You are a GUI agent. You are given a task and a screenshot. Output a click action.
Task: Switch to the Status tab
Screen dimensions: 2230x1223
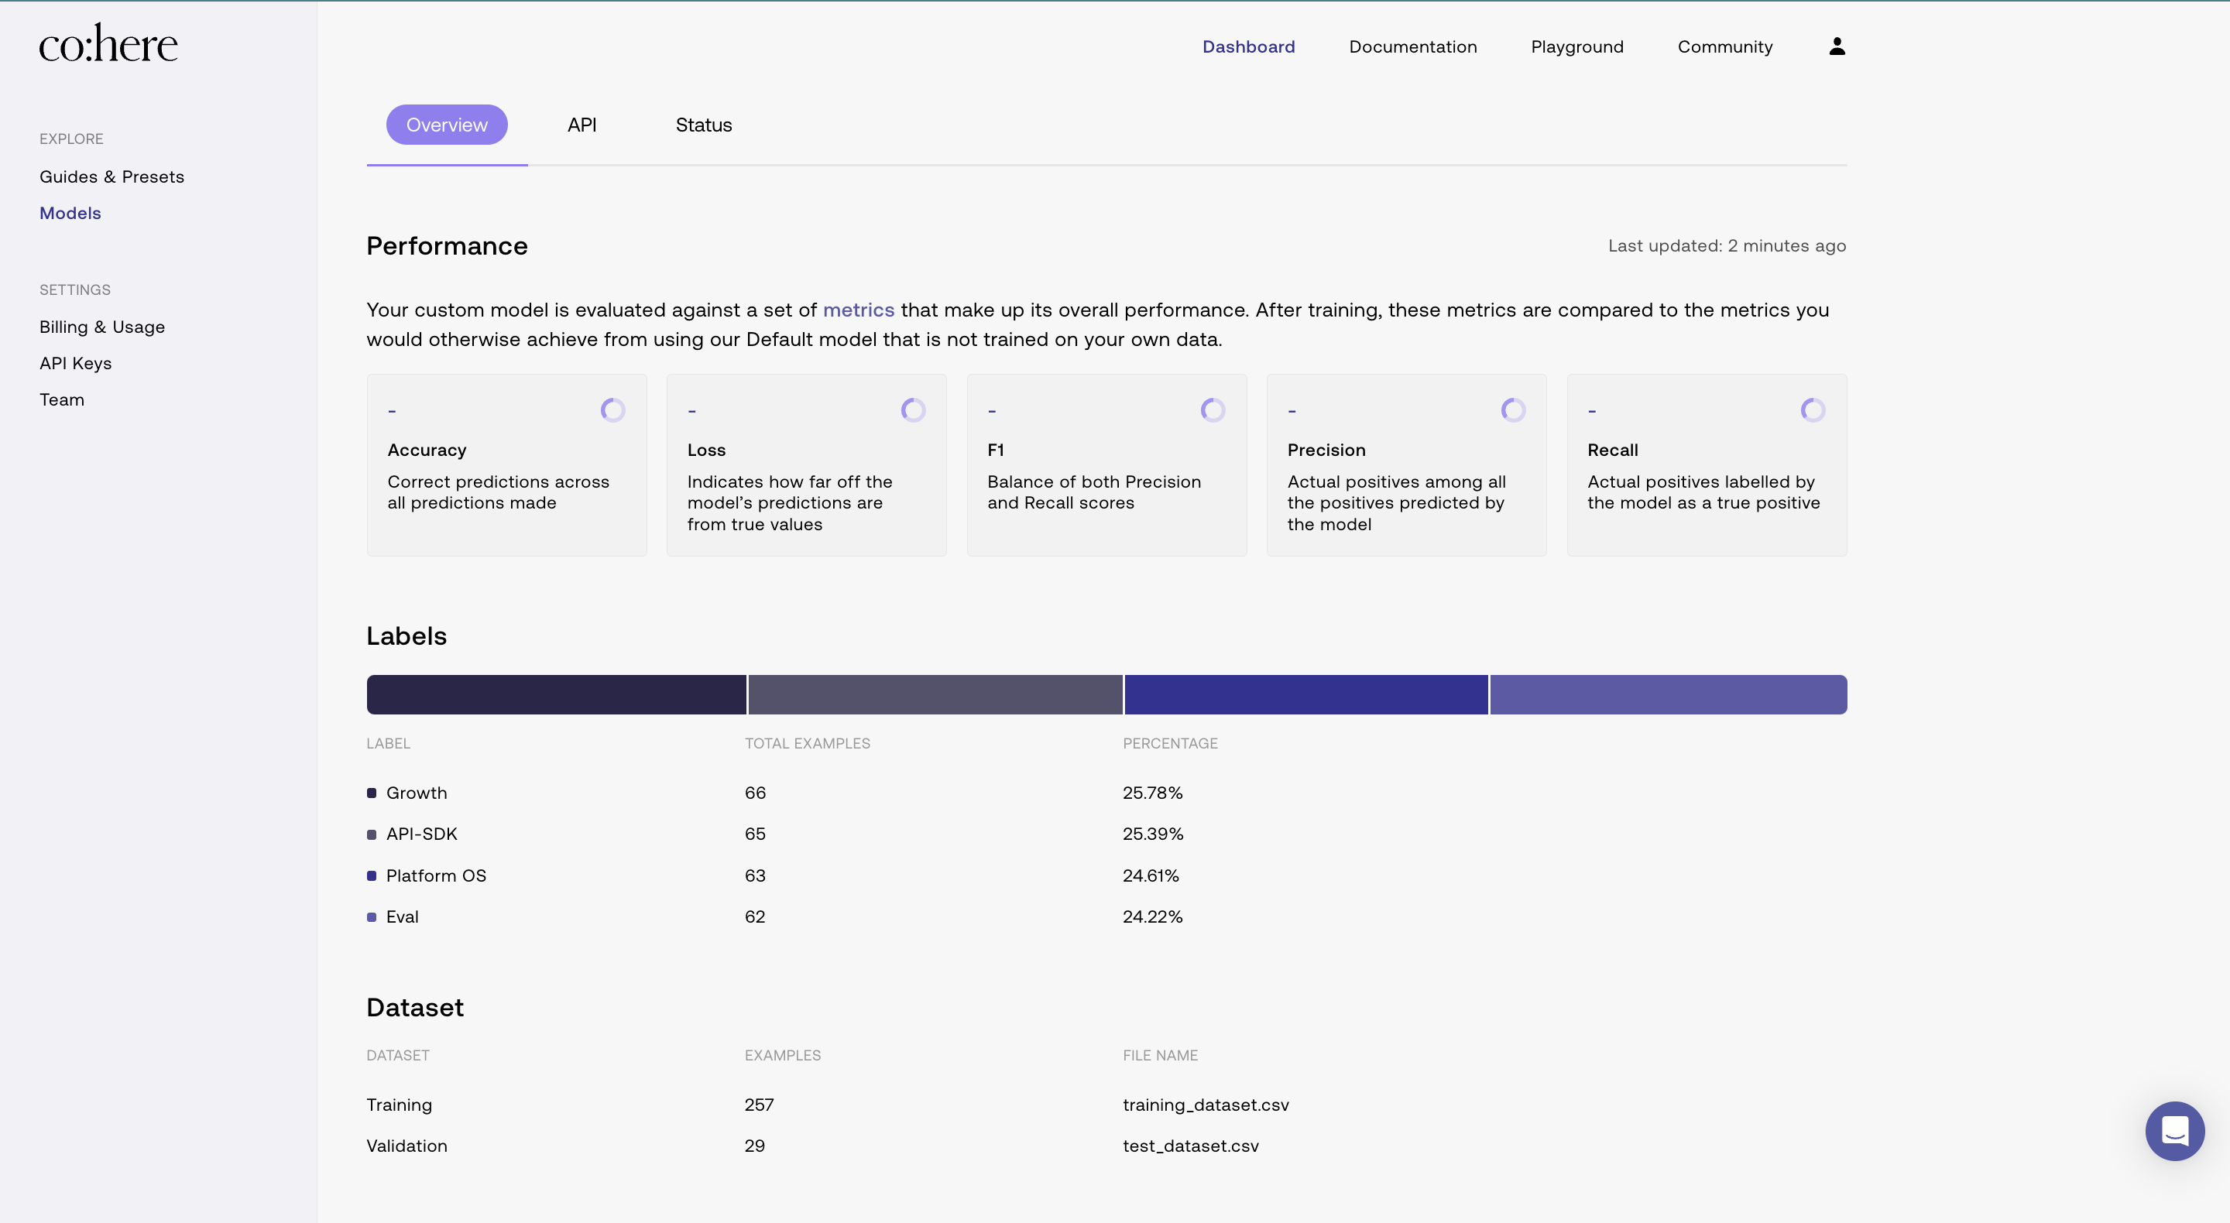[703, 125]
